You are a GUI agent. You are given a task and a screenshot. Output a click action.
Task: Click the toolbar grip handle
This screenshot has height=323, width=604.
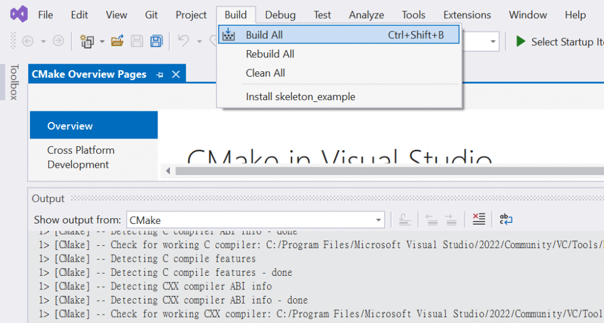click(x=13, y=41)
